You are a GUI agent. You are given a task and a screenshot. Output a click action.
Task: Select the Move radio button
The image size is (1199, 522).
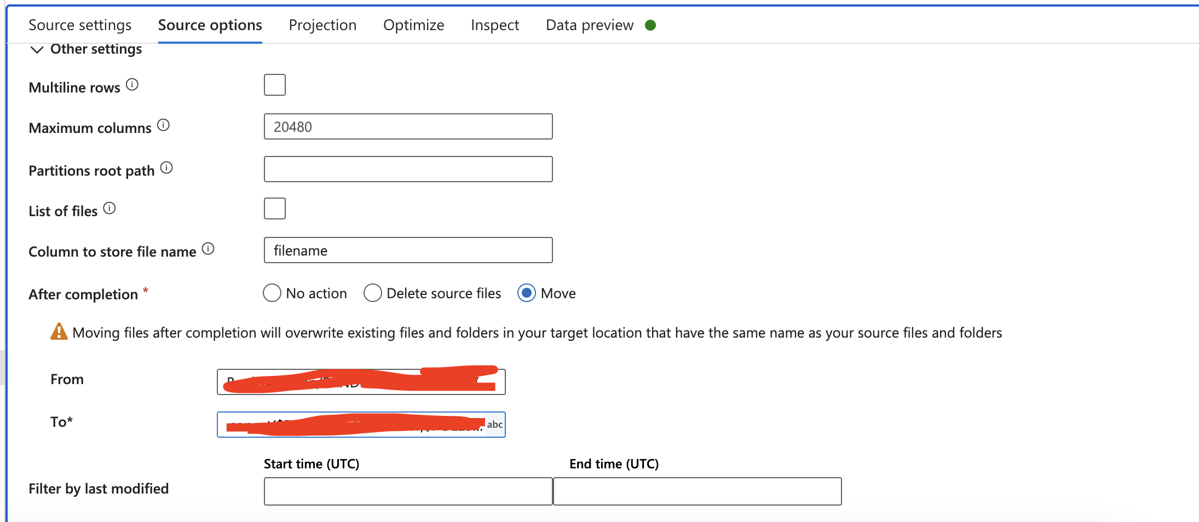click(527, 293)
